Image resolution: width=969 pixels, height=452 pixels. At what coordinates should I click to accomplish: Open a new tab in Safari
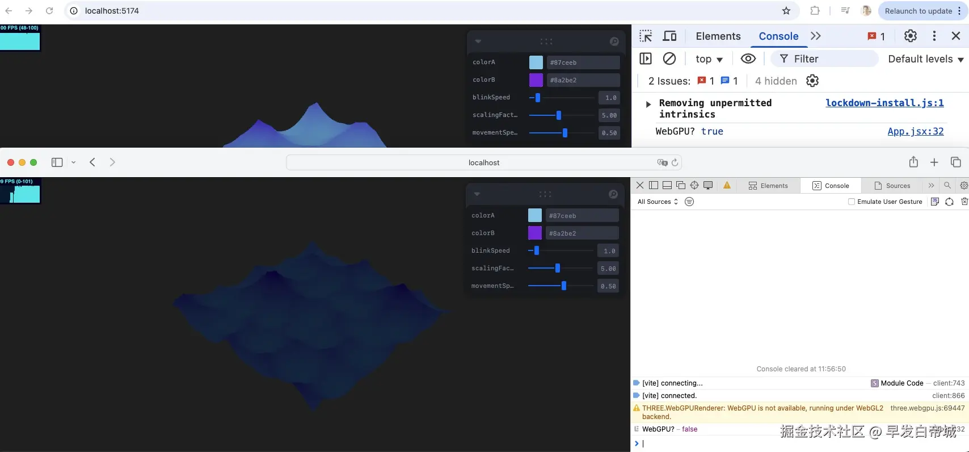click(934, 162)
